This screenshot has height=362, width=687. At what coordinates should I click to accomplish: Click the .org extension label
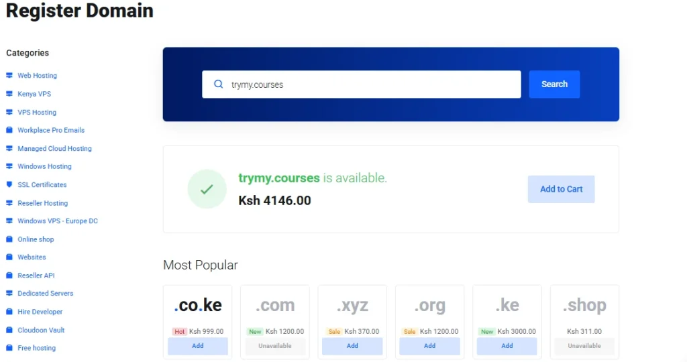(430, 305)
